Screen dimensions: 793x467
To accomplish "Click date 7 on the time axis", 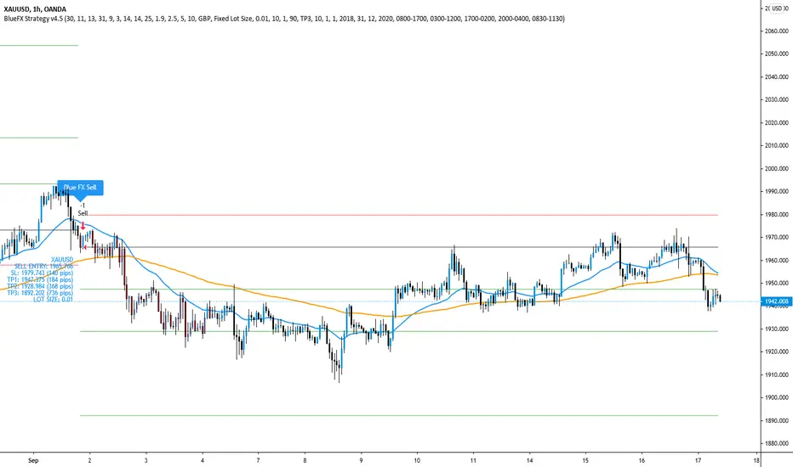I will (x=258, y=460).
